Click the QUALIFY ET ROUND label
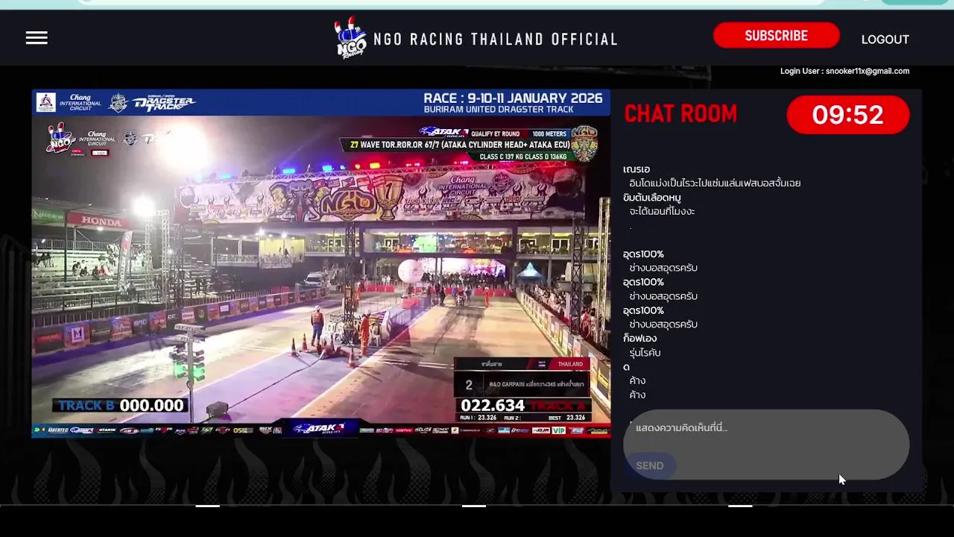The height and width of the screenshot is (537, 954). [495, 134]
